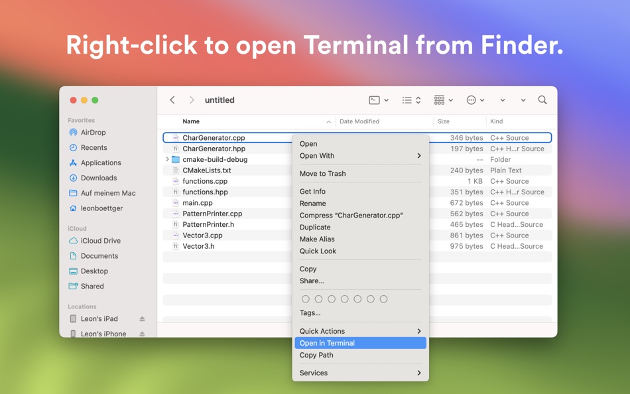Choose Duplicate in context menu

pos(360,227)
